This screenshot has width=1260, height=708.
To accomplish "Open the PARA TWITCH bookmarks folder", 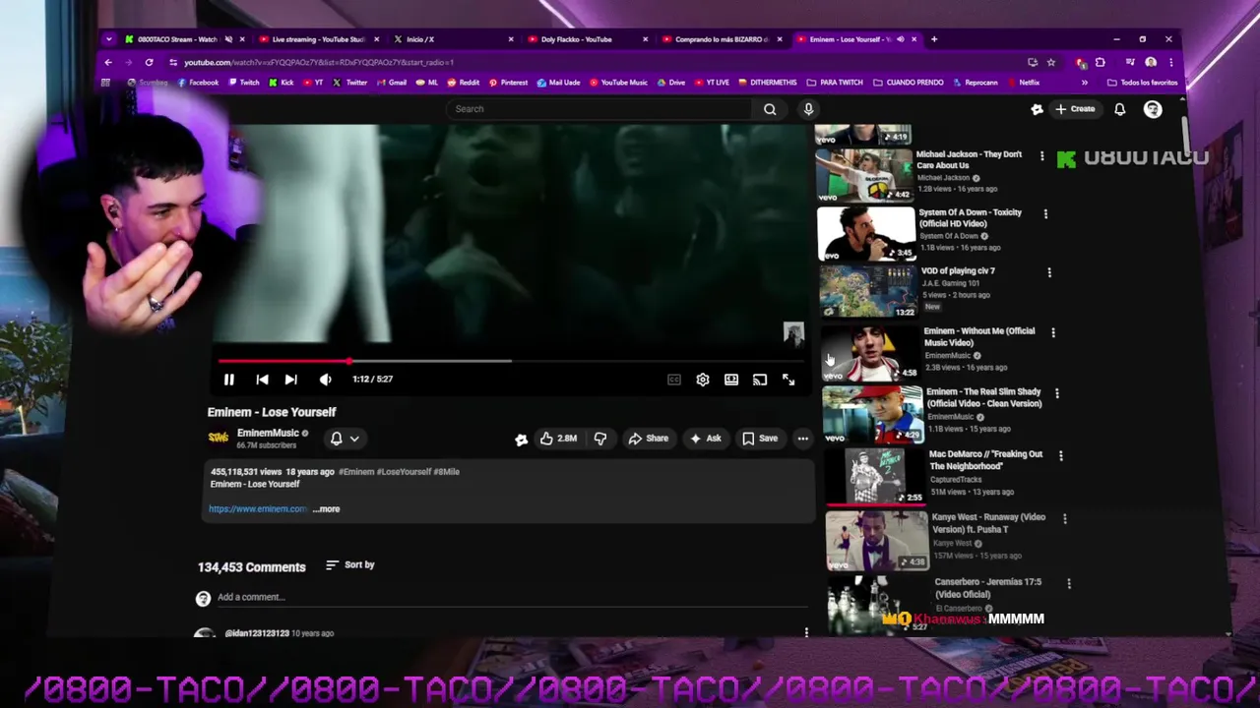I will pos(835,83).
